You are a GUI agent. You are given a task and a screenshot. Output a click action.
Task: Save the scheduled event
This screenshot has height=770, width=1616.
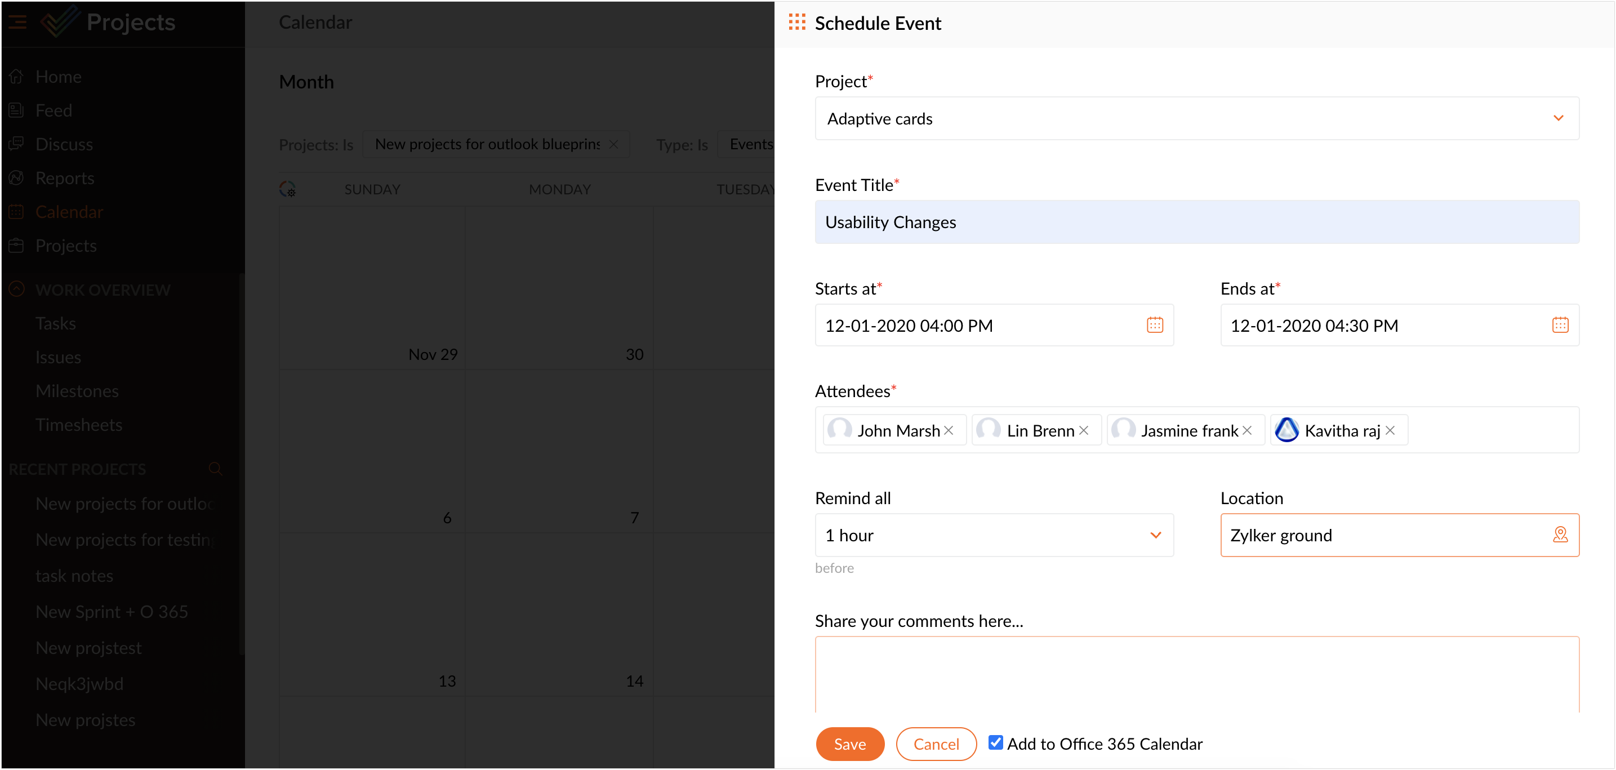(849, 744)
